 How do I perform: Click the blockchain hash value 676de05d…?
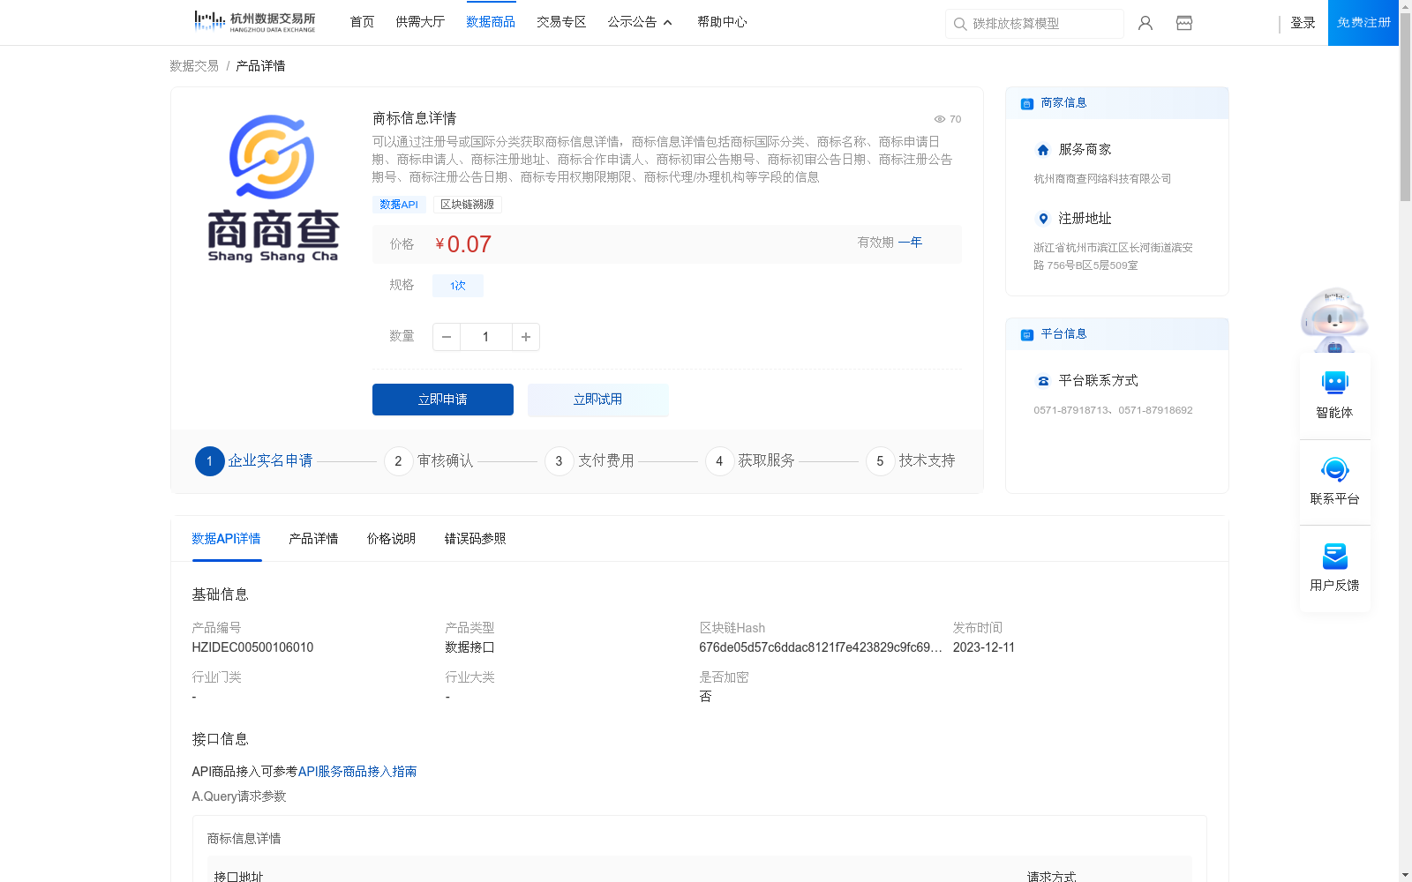[x=821, y=647]
